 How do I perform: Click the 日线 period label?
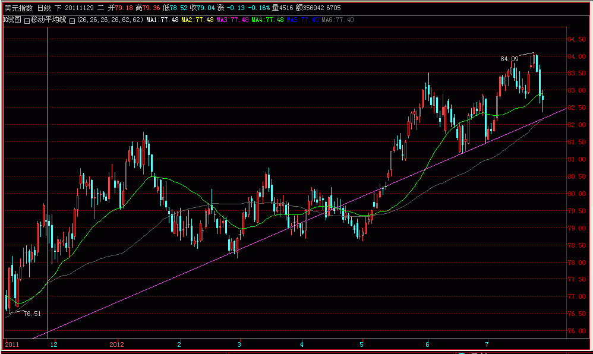44,8
